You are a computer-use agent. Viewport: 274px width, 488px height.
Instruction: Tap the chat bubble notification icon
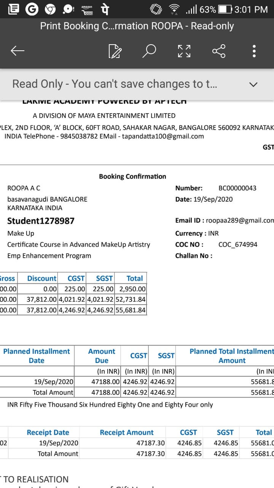pyautogui.click(x=68, y=10)
